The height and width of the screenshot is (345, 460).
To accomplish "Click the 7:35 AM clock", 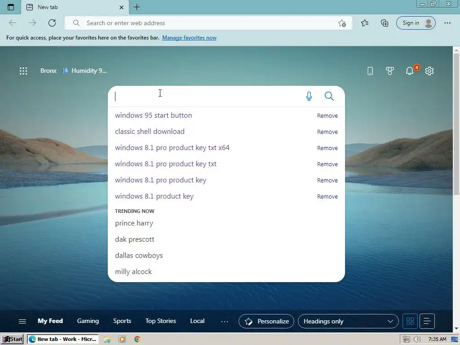I will (437, 340).
